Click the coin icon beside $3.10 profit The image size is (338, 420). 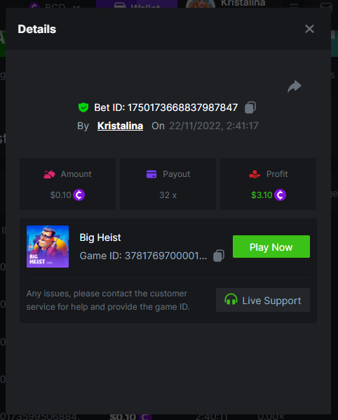point(280,195)
